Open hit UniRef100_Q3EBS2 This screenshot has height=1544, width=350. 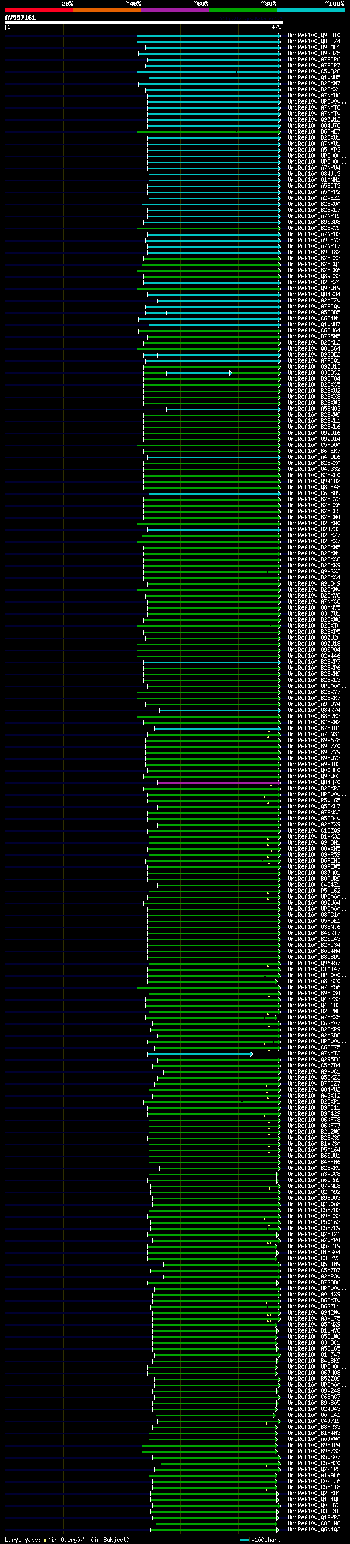pyautogui.click(x=313, y=373)
